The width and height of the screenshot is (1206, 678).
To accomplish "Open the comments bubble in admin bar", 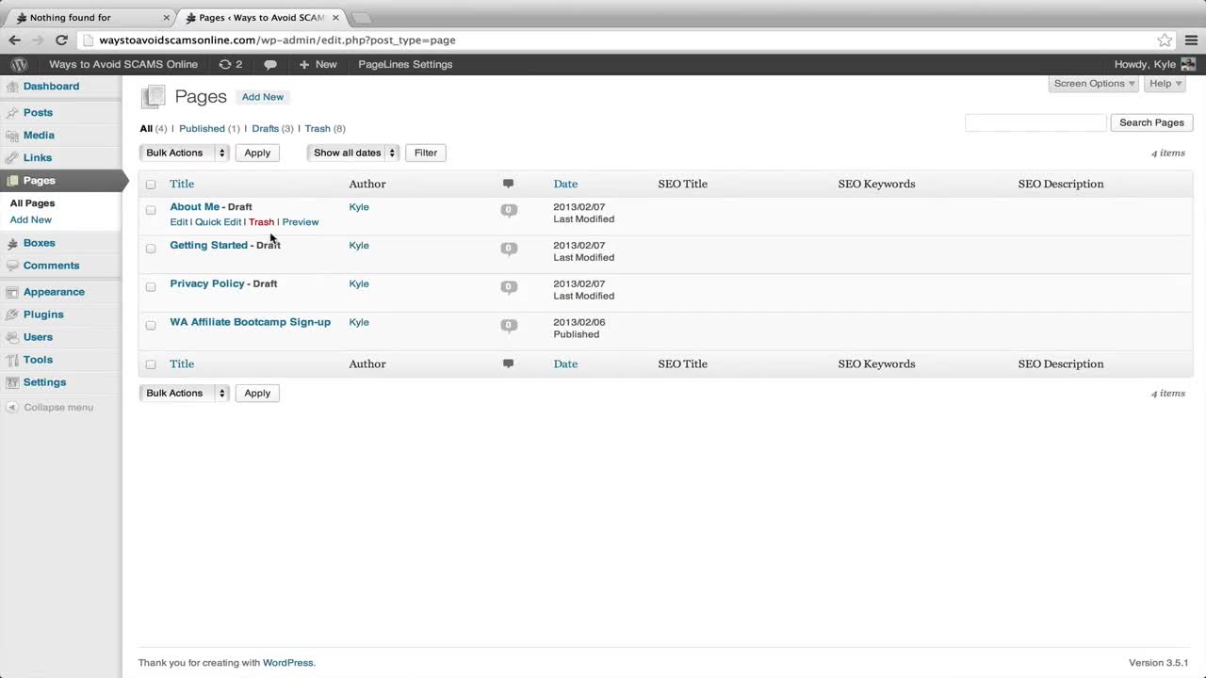I will (x=270, y=65).
